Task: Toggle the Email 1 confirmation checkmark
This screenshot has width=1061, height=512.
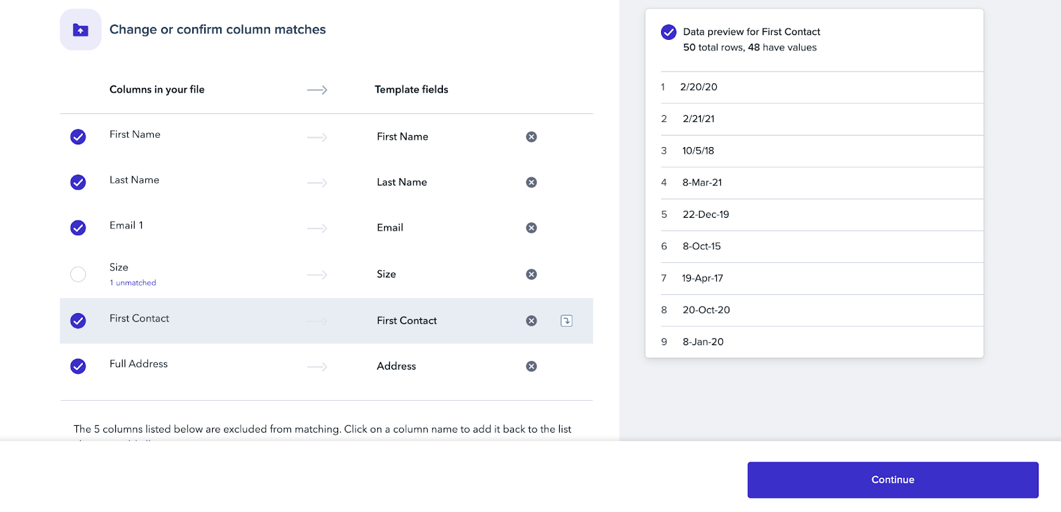Action: (78, 227)
